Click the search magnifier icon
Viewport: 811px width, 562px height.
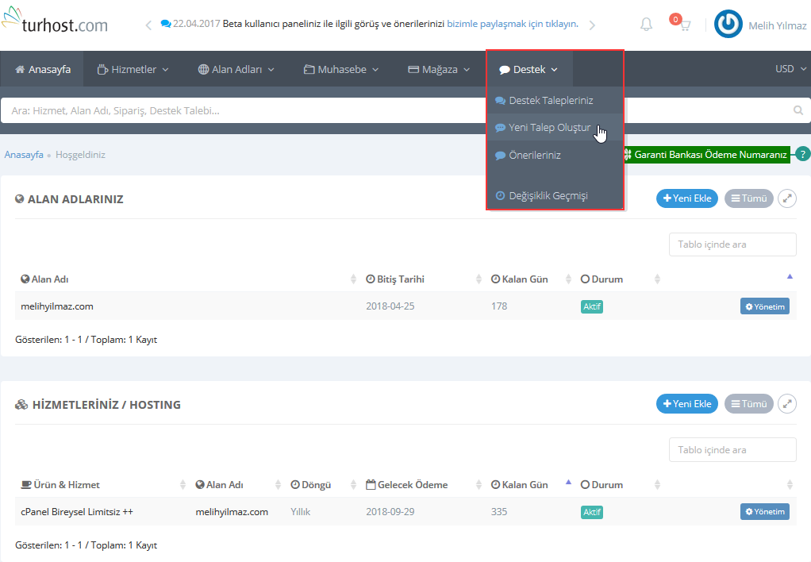click(x=798, y=111)
